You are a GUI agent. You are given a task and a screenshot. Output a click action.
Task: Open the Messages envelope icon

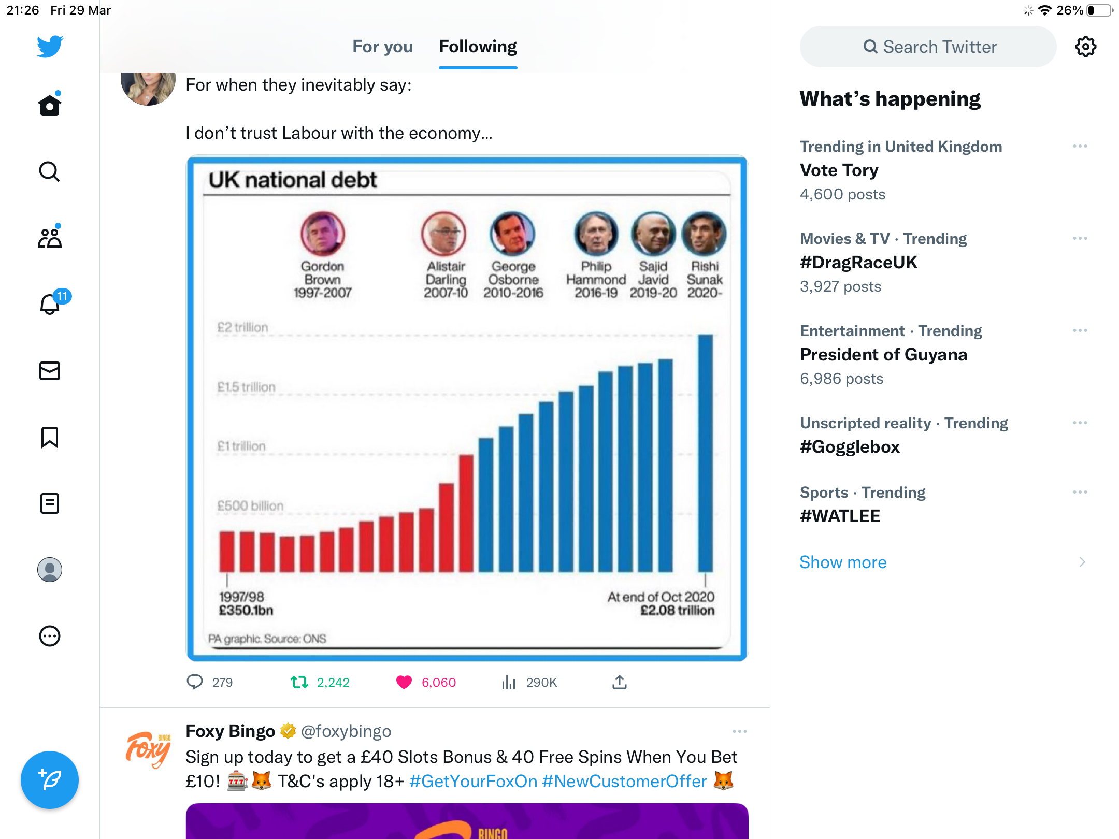point(50,371)
